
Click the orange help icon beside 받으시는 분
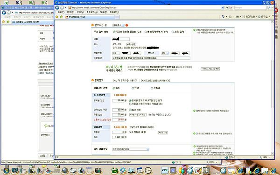[x=127, y=25]
